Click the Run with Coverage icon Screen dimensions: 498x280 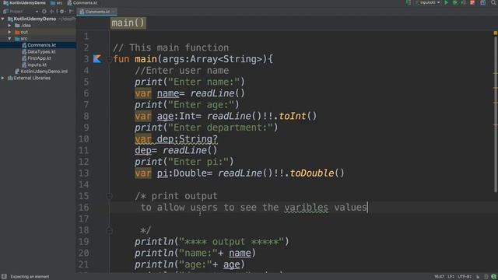click(464, 2)
